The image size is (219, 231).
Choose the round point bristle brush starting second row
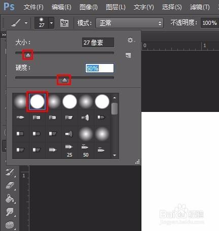[x=20, y=117]
